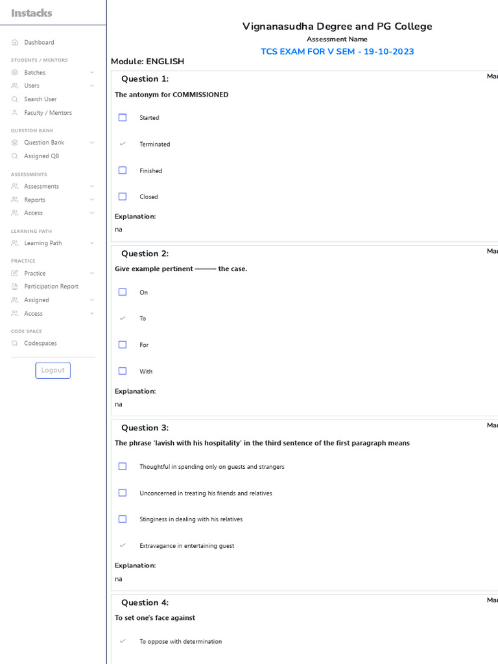Screen dimensions: 498x664
Task: Click the Question Bank layers icon
Action: [x=15, y=143]
